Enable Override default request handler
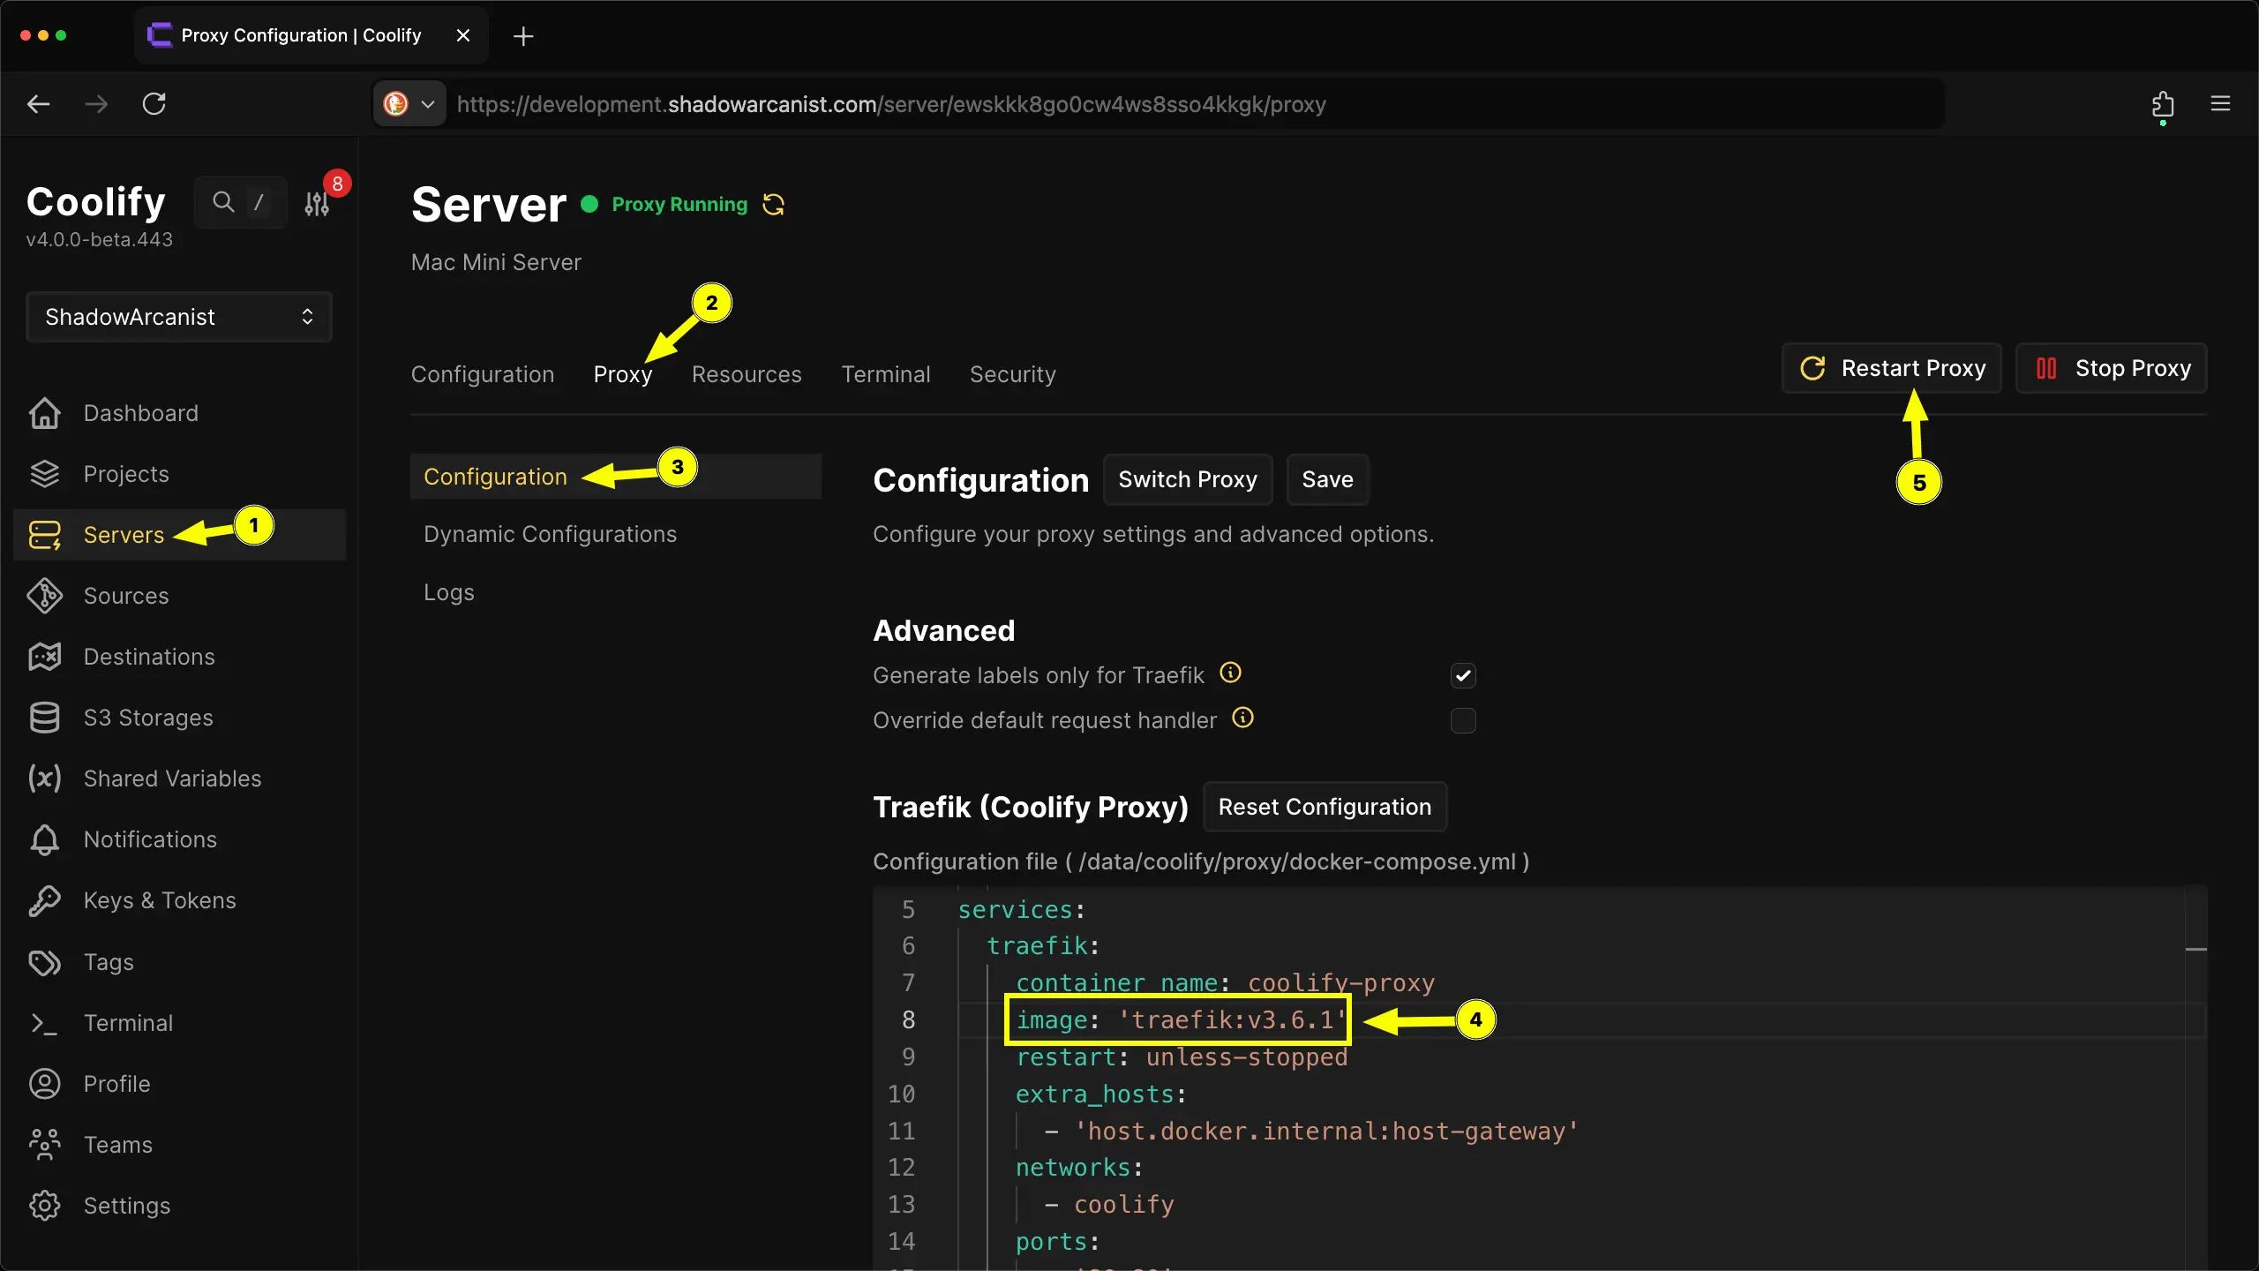The width and height of the screenshot is (2259, 1271). (x=1462, y=720)
